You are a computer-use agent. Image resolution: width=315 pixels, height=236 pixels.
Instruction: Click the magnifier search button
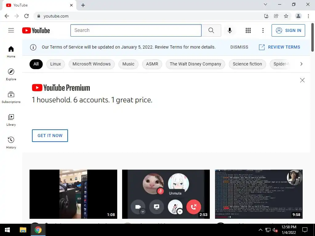[211, 30]
